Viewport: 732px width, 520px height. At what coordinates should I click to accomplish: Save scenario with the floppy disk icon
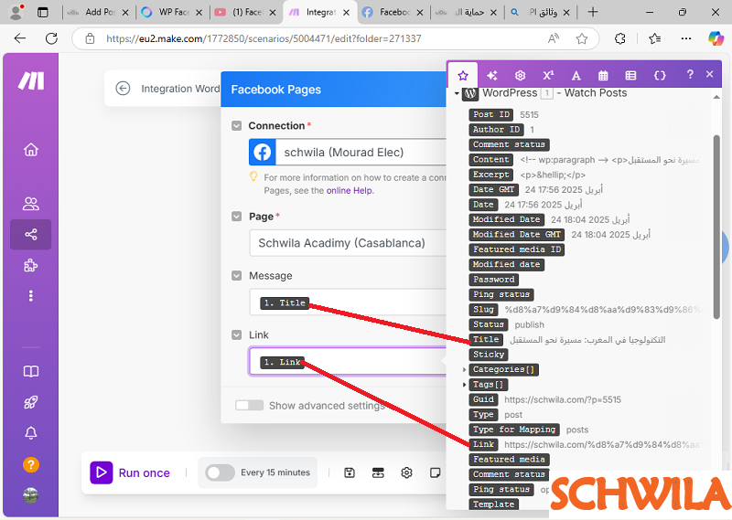tap(350, 472)
